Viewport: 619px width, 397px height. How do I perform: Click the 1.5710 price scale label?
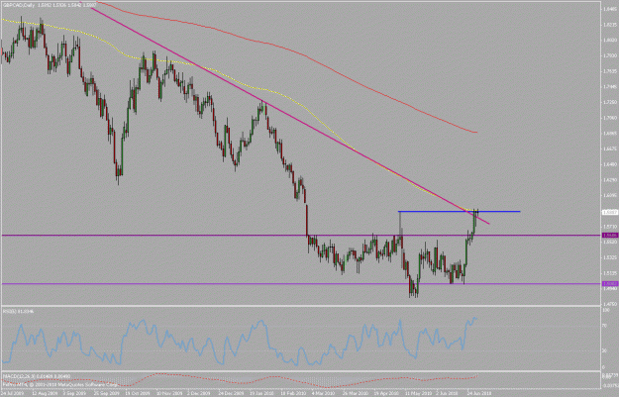pos(610,226)
